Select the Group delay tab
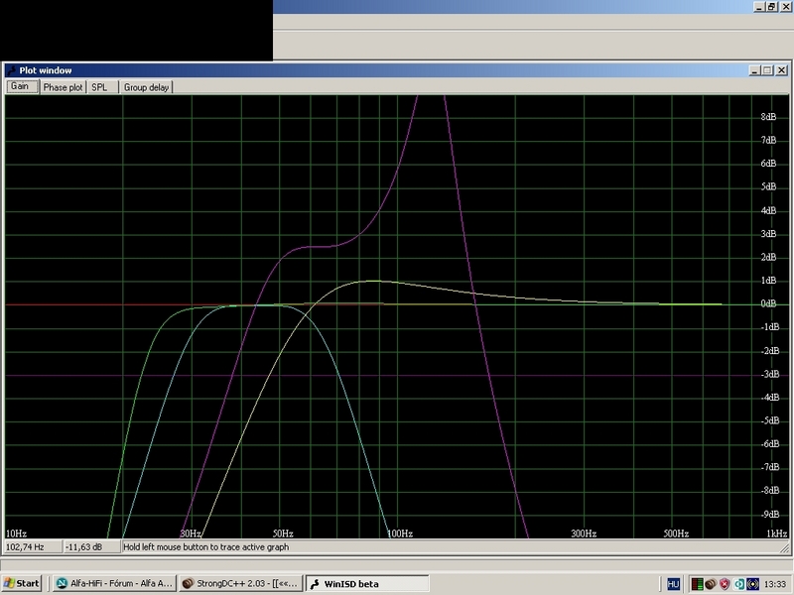794x595 pixels. (147, 87)
